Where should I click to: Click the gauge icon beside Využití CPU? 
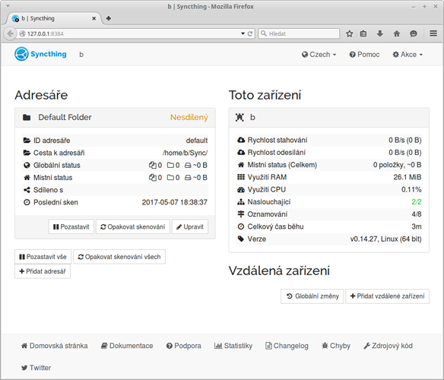pos(241,189)
